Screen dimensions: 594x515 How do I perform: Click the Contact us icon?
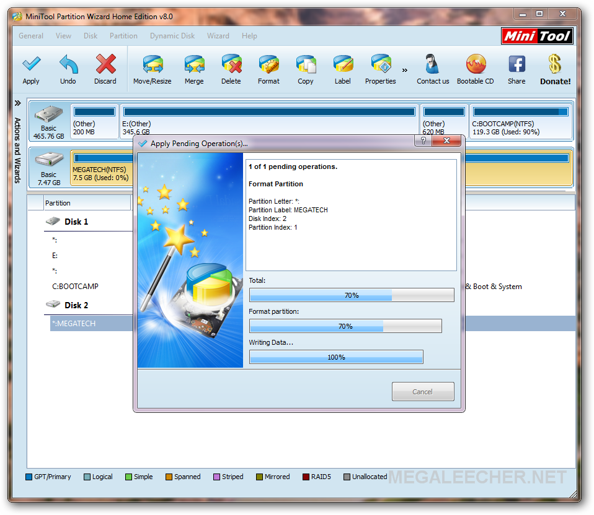point(432,64)
